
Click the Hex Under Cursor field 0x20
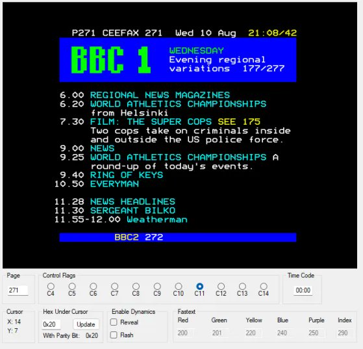point(51,324)
